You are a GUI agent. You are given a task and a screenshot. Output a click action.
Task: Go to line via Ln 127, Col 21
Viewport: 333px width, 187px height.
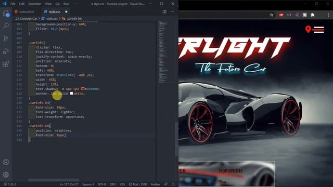[69, 184]
